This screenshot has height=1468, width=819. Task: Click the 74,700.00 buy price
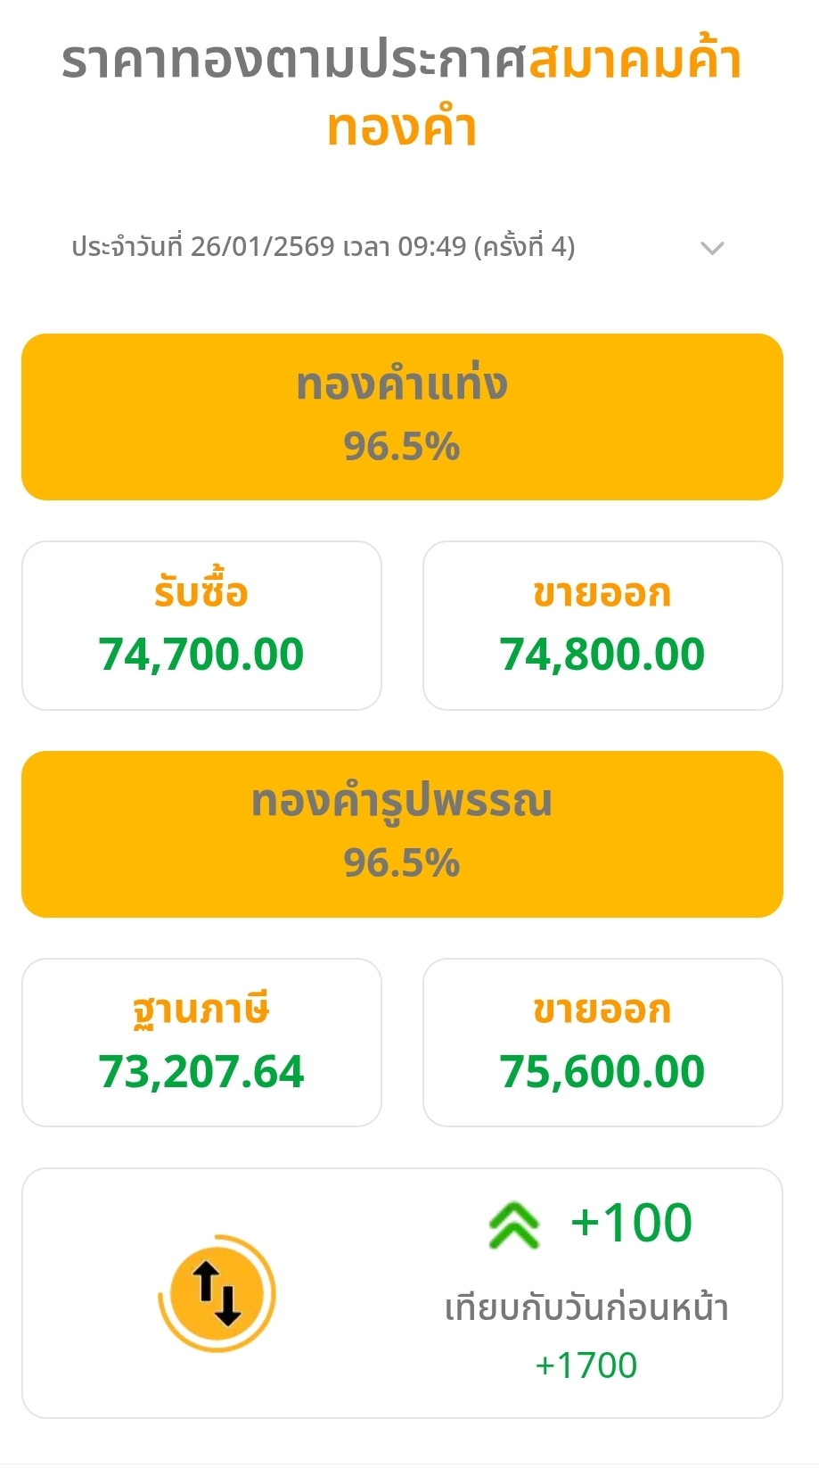coord(201,655)
